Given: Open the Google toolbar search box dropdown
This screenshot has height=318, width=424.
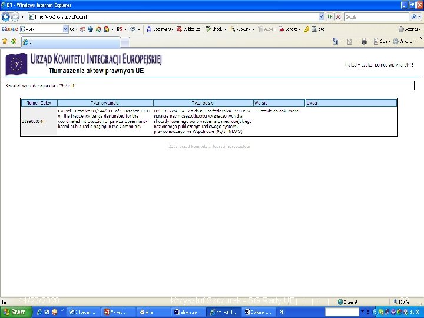Looking at the screenshot, I should point(66,29).
